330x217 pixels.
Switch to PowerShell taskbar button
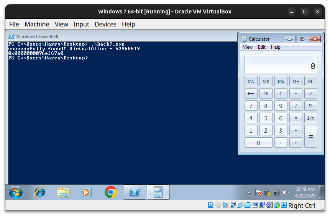coord(135,192)
